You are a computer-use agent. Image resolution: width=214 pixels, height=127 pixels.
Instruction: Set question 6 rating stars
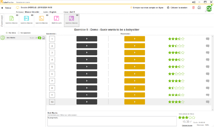click(176, 74)
